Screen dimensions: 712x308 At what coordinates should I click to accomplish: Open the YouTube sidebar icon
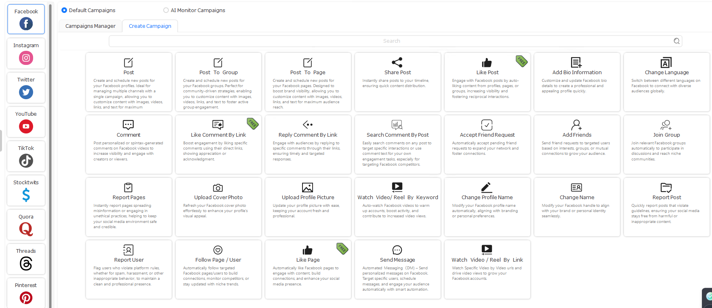pyautogui.click(x=26, y=127)
